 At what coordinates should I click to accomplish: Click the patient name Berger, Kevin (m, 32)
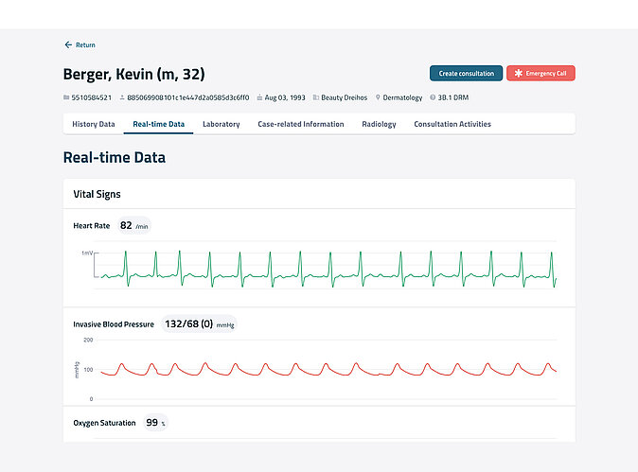(x=133, y=74)
